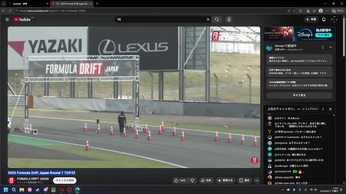Run search with the magnifier button

pos(217,19)
